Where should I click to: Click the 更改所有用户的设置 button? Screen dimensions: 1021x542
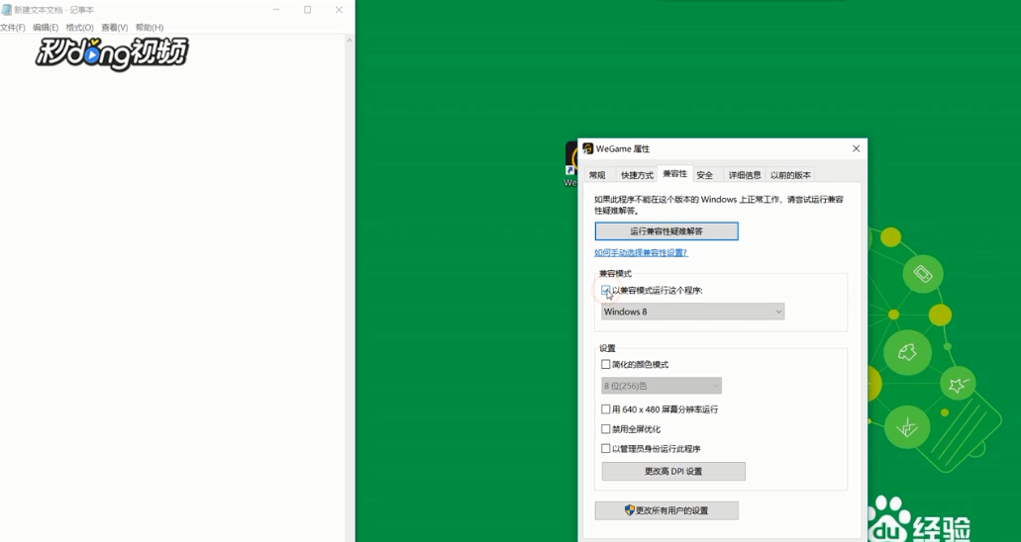[x=666, y=510]
